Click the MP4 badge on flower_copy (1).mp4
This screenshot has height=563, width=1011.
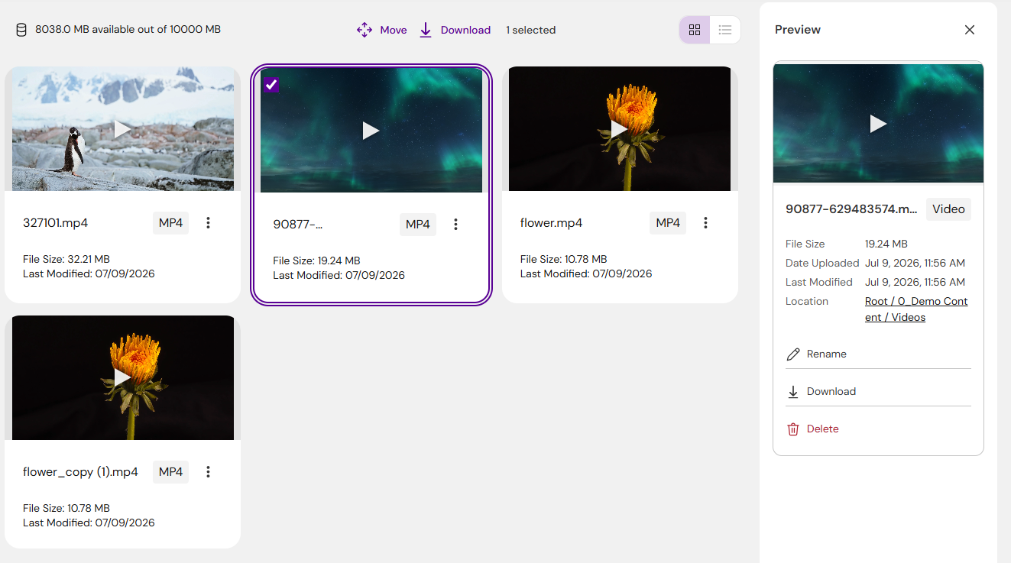(170, 472)
